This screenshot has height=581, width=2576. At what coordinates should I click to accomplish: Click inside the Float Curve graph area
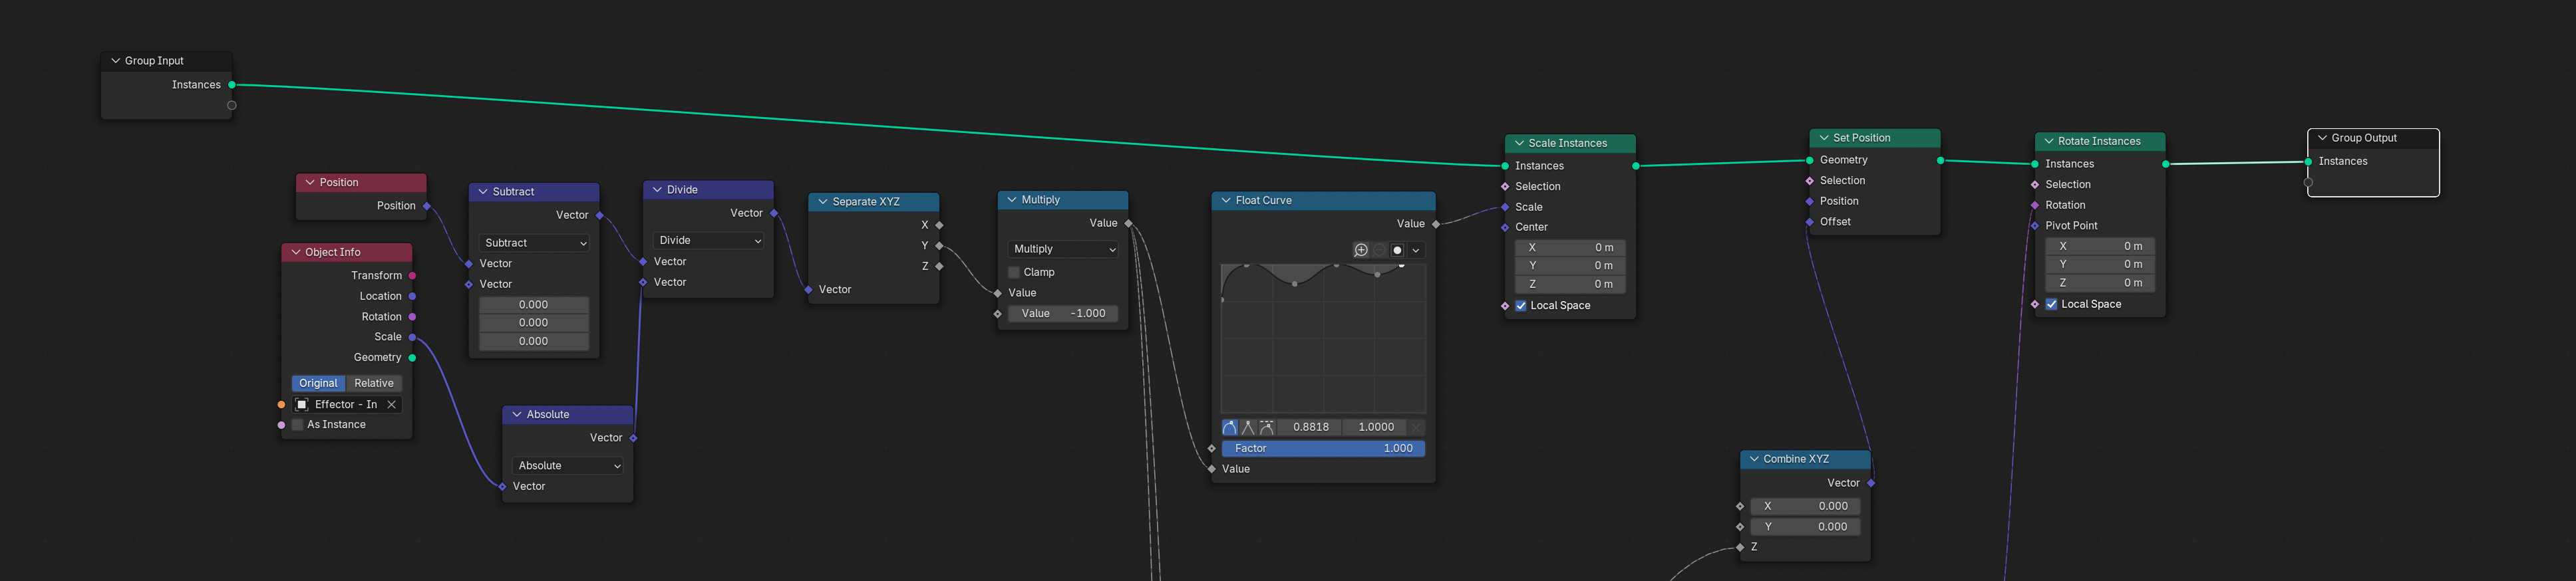[1324, 338]
